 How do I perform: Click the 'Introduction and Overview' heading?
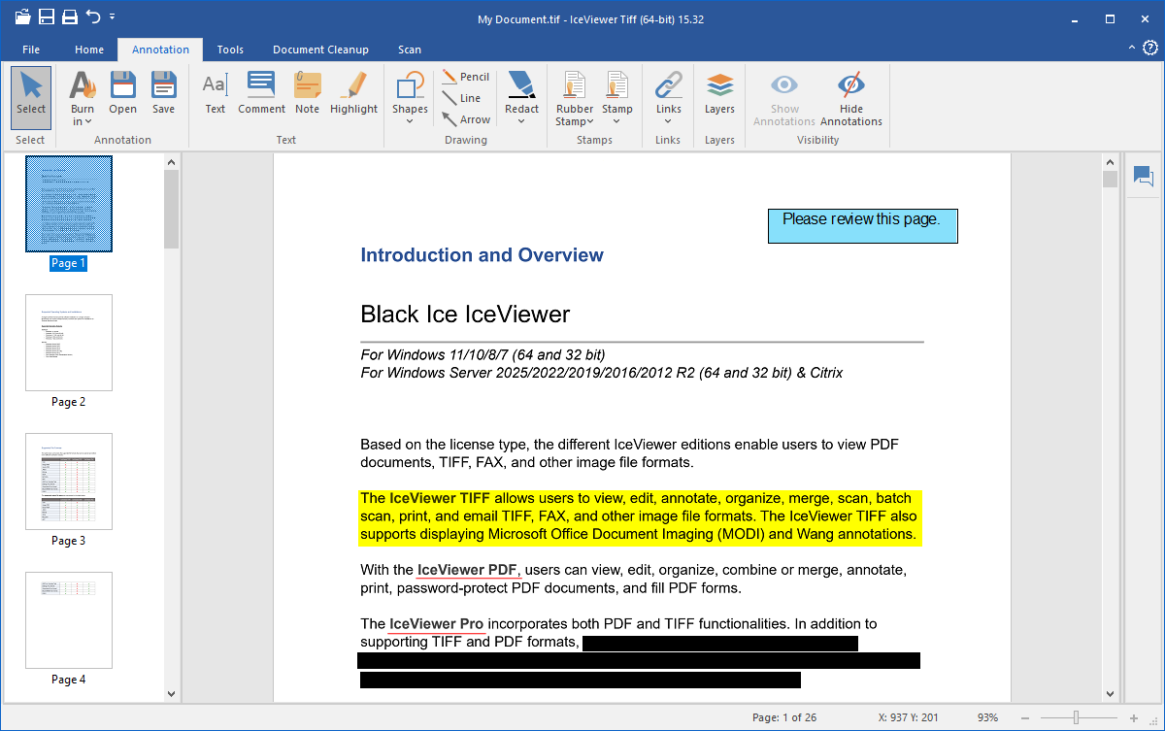coord(482,255)
